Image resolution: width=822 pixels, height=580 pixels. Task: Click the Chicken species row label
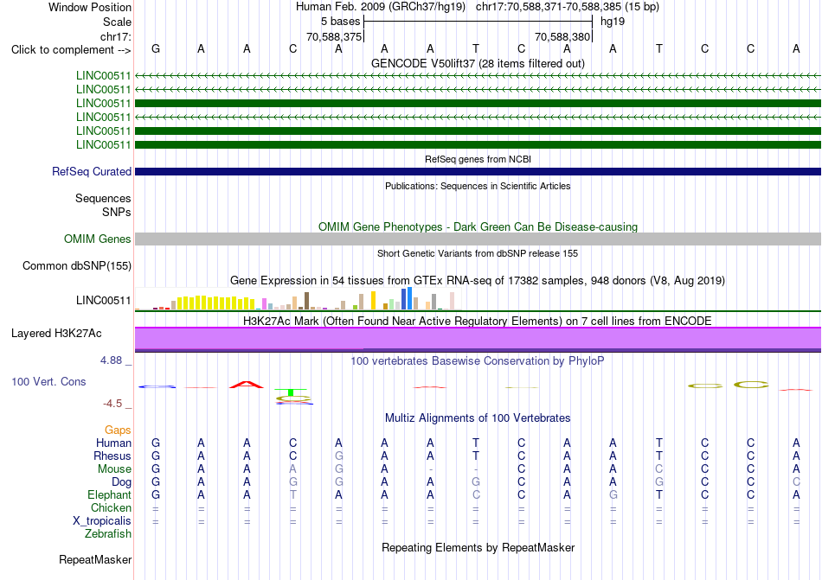pos(111,507)
